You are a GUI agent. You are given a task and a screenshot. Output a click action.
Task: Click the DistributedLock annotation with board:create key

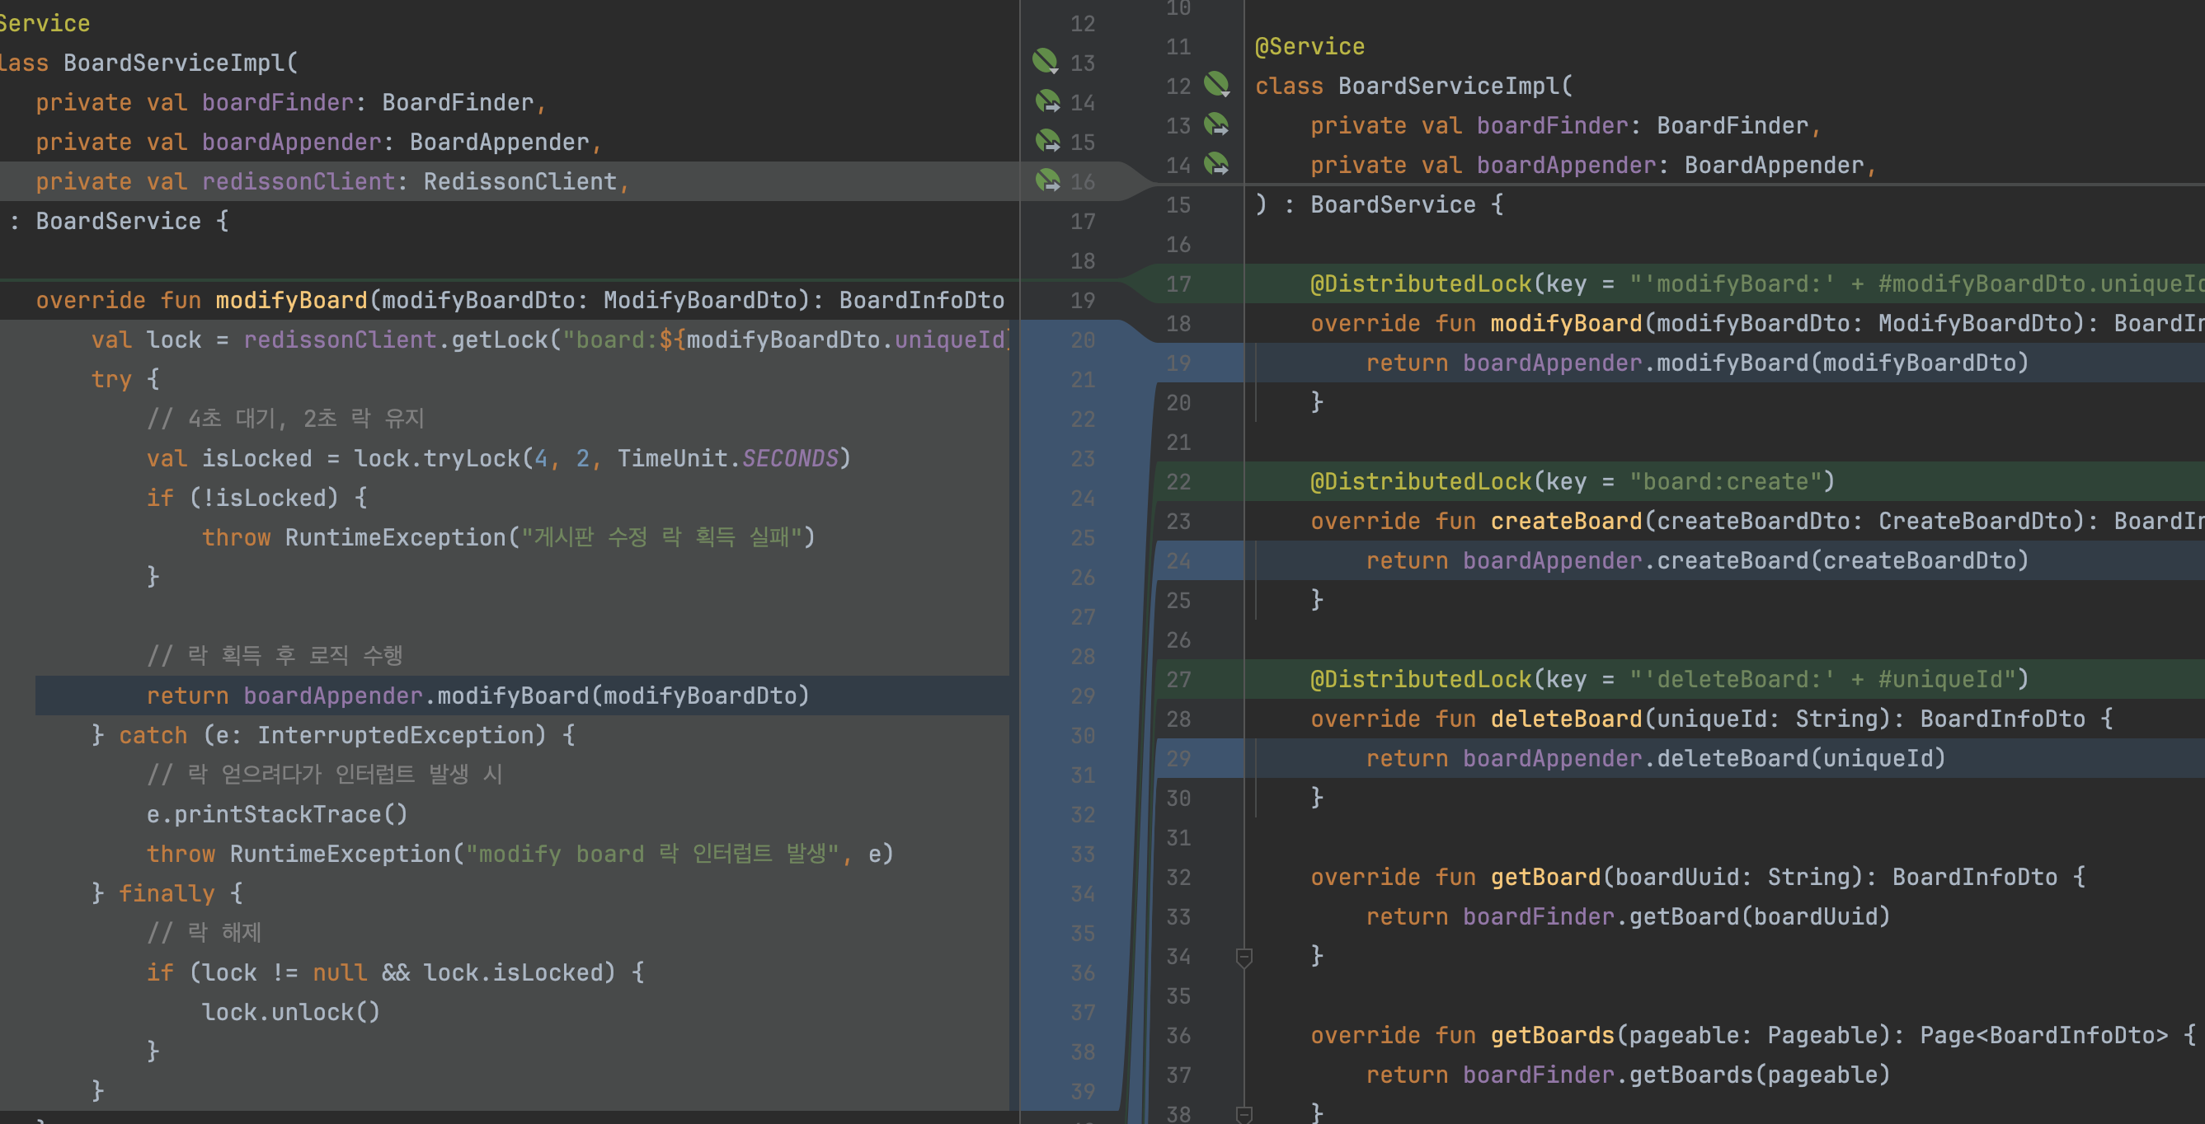(x=1421, y=481)
